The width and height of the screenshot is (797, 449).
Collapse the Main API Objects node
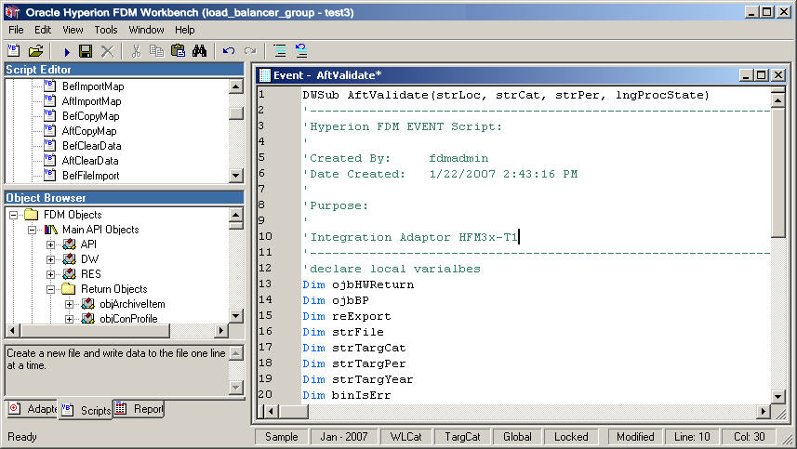click(32, 230)
